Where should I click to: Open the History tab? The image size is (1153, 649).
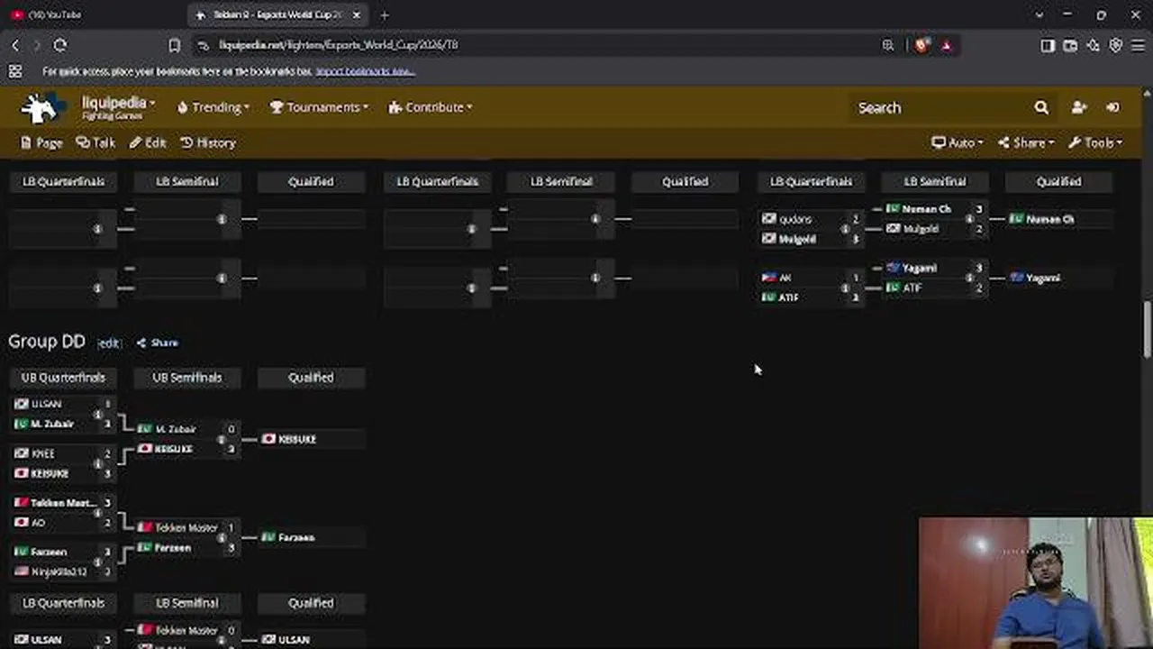click(208, 142)
